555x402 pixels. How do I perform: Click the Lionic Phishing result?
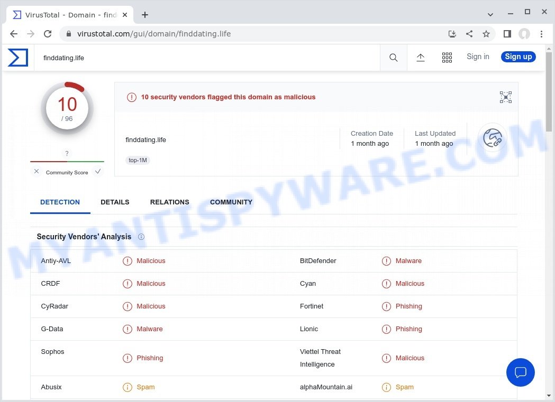tap(409, 329)
